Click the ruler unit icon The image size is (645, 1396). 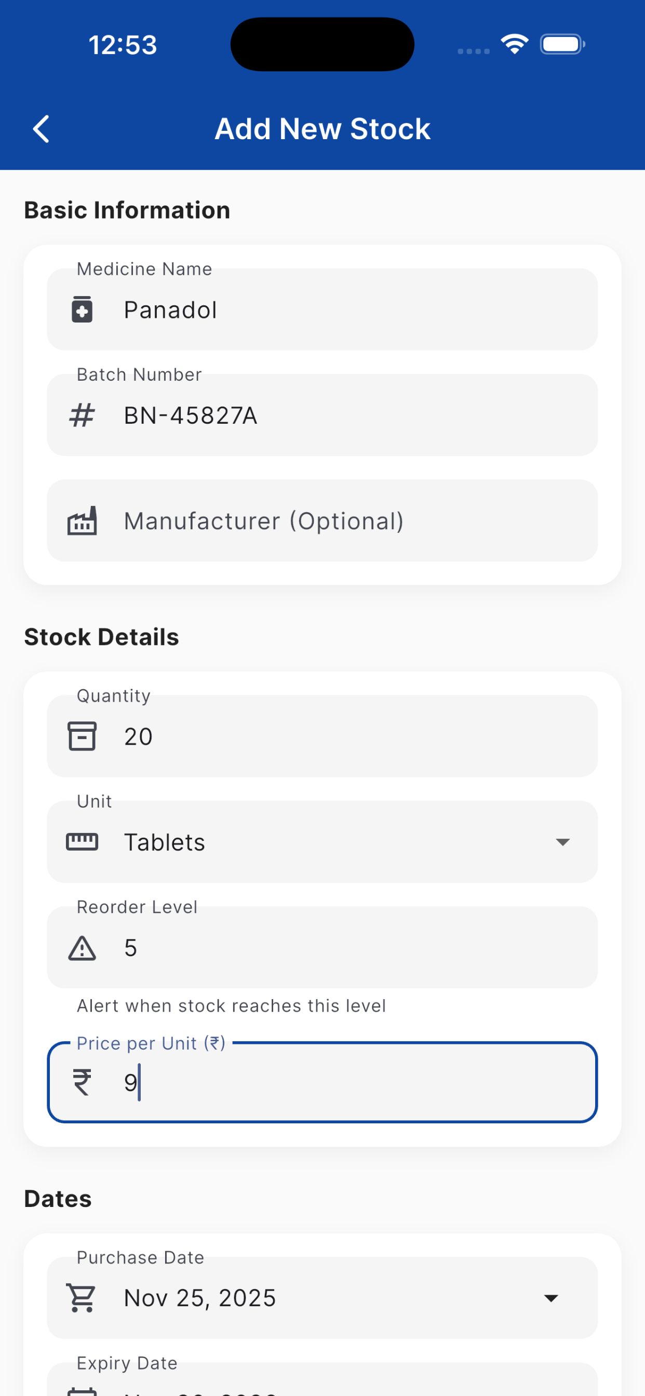pos(82,842)
